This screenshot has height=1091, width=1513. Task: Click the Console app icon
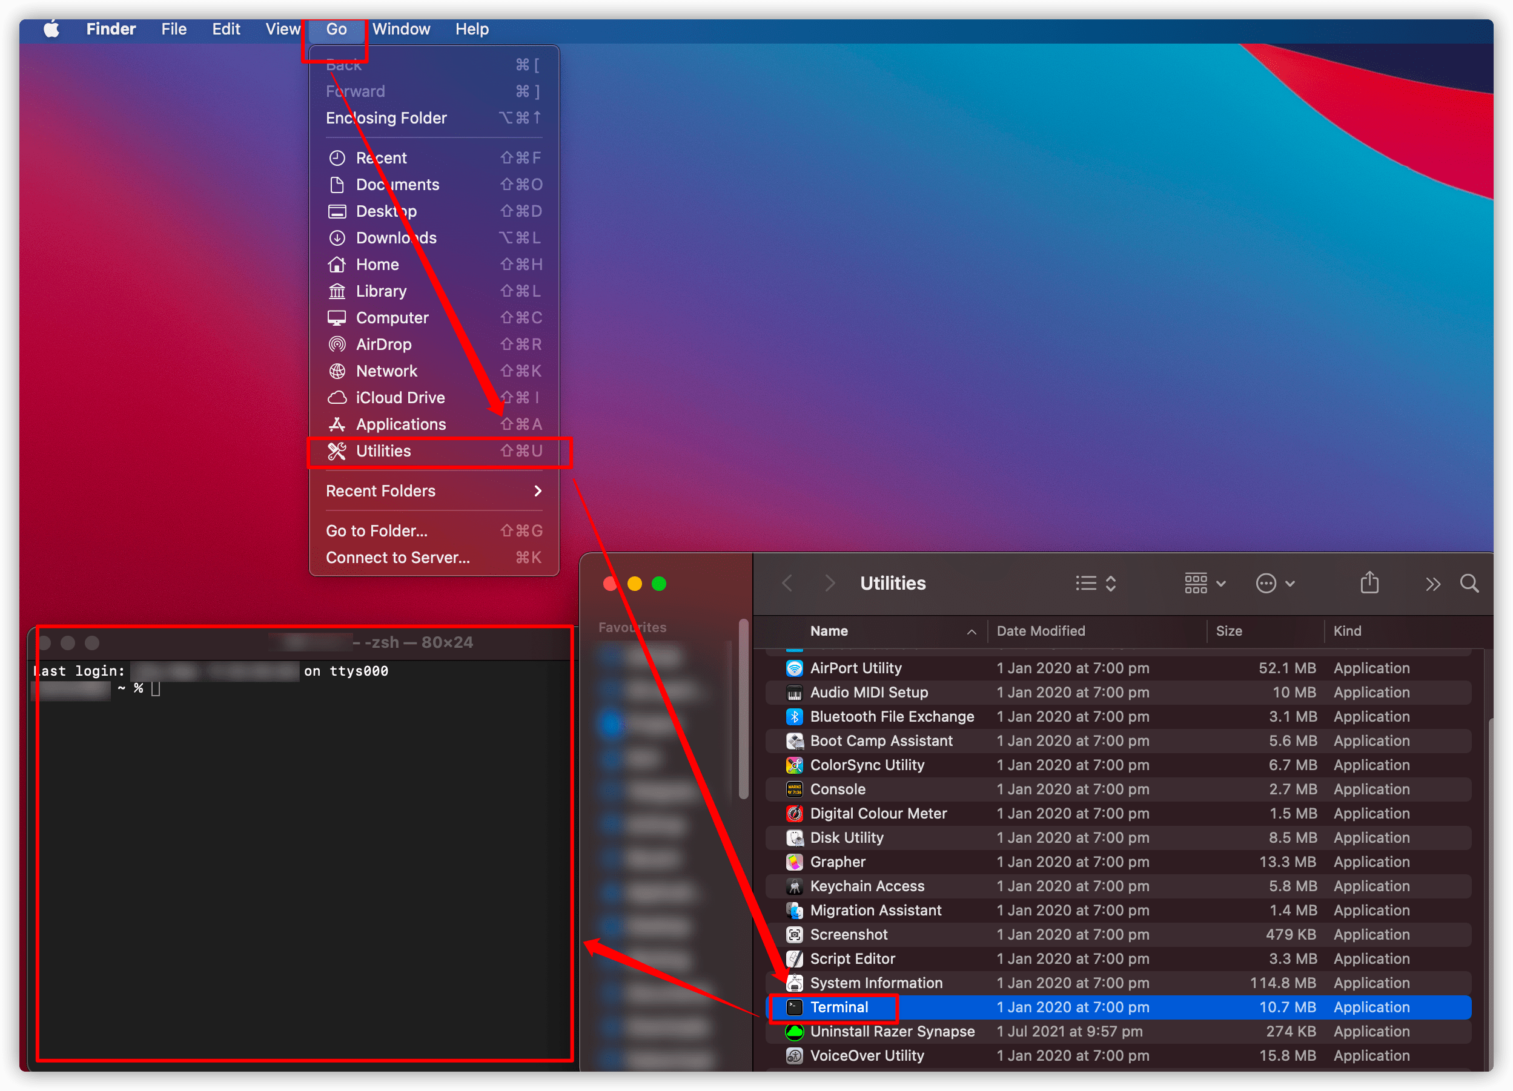pos(794,789)
